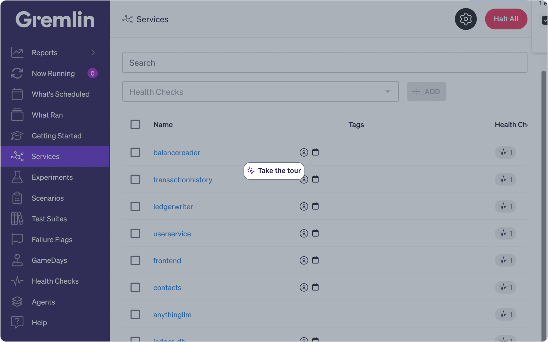The image size is (548, 342).
Task: Open the transactionhistory service link
Action: (183, 180)
